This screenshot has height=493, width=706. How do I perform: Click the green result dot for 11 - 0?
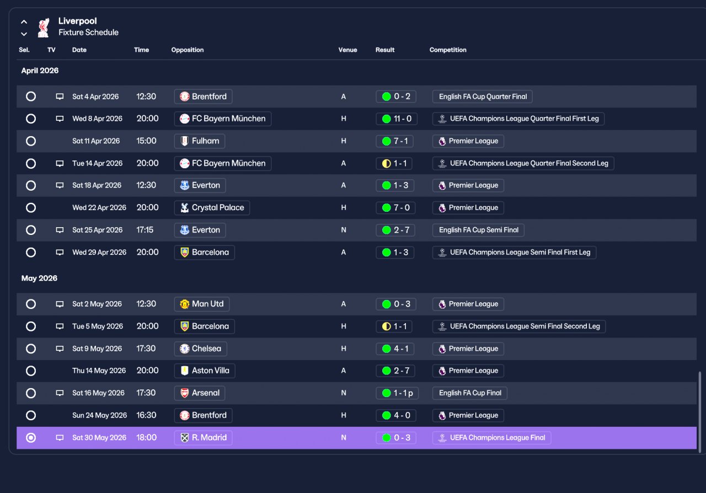tap(386, 119)
